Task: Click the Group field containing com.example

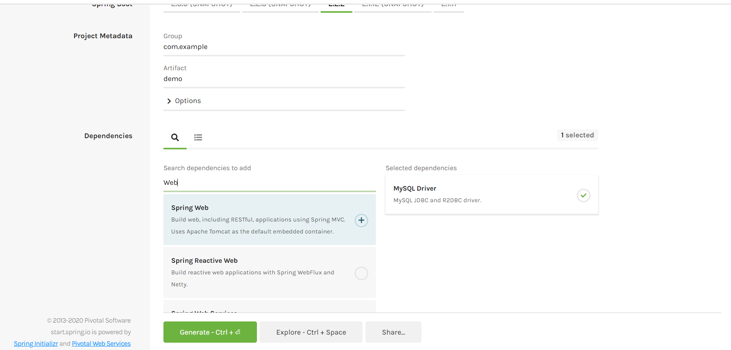Action: point(284,47)
